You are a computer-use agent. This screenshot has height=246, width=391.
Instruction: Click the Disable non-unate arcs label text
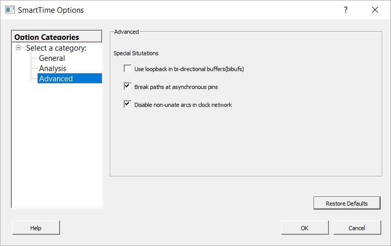click(x=183, y=105)
